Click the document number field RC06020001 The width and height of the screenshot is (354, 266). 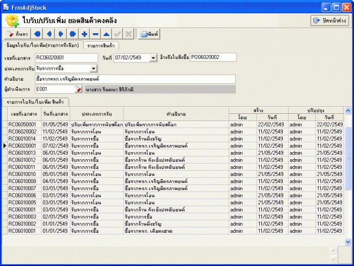click(66, 58)
